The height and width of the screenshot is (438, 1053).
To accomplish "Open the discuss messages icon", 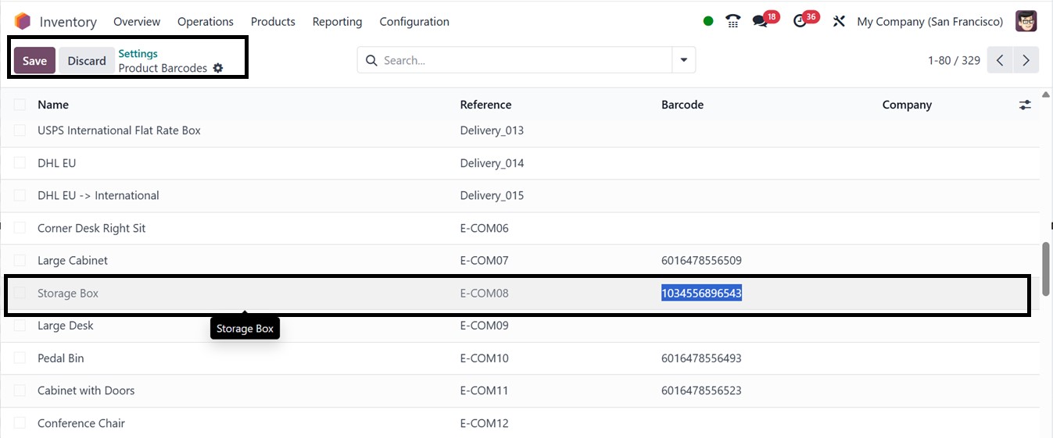I will (760, 21).
